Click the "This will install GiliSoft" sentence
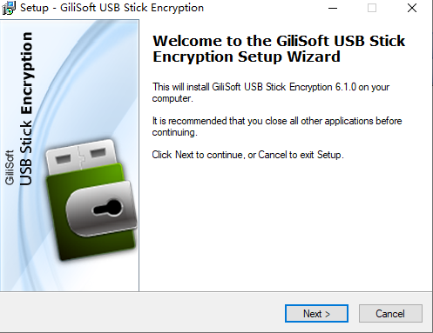 tap(271, 92)
